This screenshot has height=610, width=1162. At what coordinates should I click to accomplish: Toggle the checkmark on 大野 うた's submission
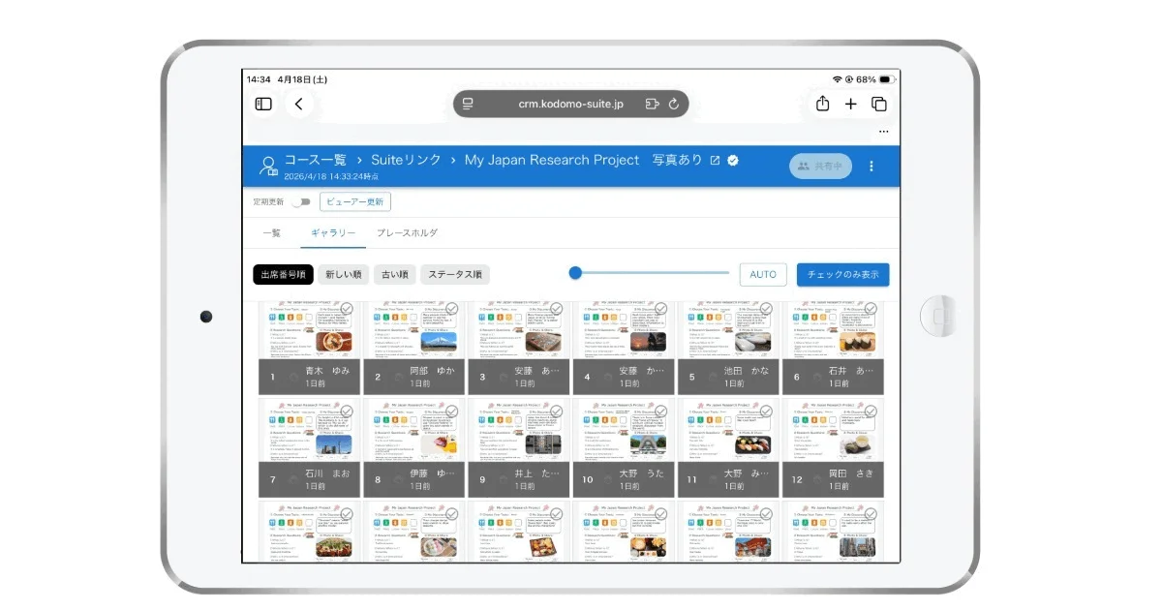pos(658,412)
